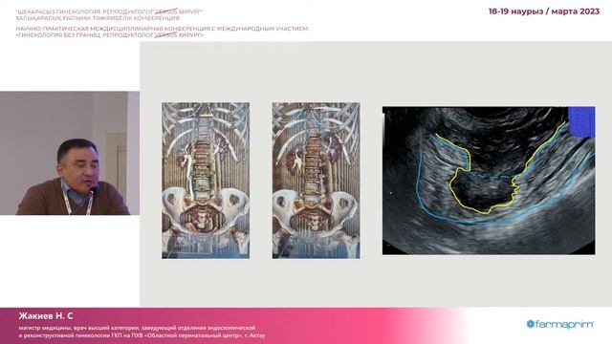Click the date text 18-19 наурыз / марта 2023
This screenshot has width=612, height=344.
click(544, 11)
